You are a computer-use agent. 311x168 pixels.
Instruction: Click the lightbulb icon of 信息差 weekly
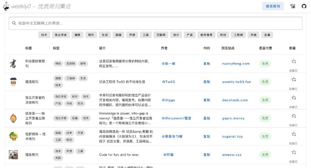pyautogui.click(x=13, y=118)
